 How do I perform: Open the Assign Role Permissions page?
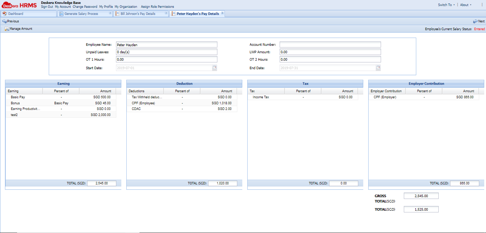(x=158, y=6)
